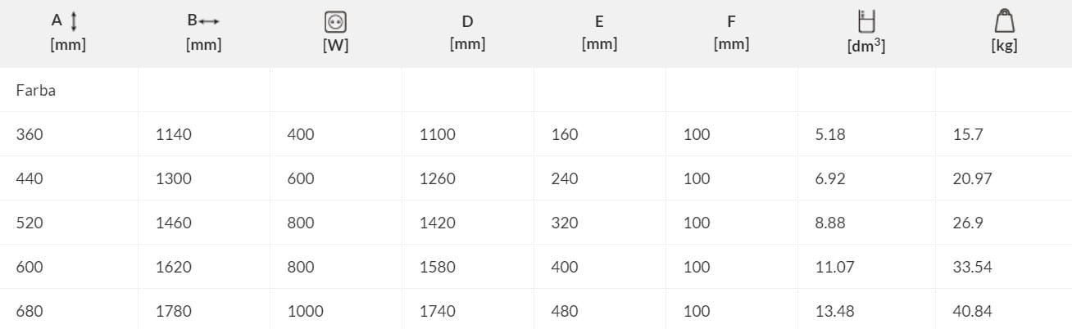This screenshot has width=1072, height=329.
Task: Click the volume container icon above [dm³]
Action: pyautogui.click(x=865, y=21)
